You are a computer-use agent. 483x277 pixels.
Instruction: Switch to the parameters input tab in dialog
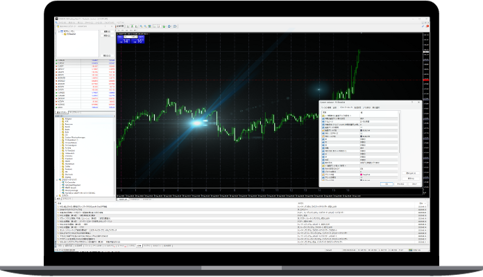pyautogui.click(x=345, y=107)
